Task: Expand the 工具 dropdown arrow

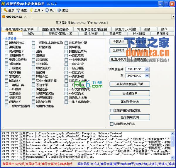Action: point(42,11)
